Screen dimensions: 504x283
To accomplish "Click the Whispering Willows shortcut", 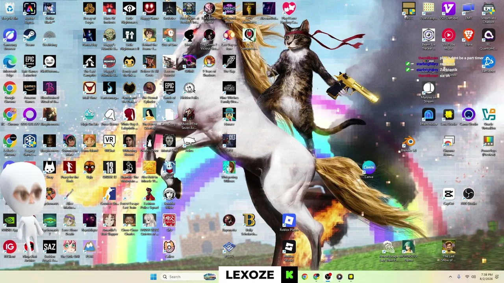I will (x=229, y=171).
